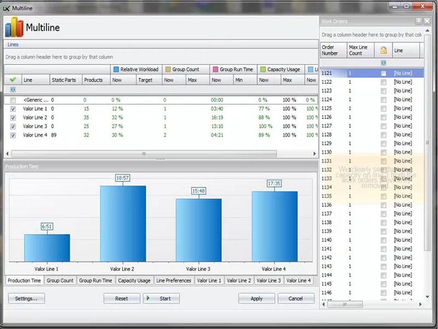This screenshot has width=438, height=329.
Task: Click the blue Relative Workload legend square
Action: tap(116, 70)
